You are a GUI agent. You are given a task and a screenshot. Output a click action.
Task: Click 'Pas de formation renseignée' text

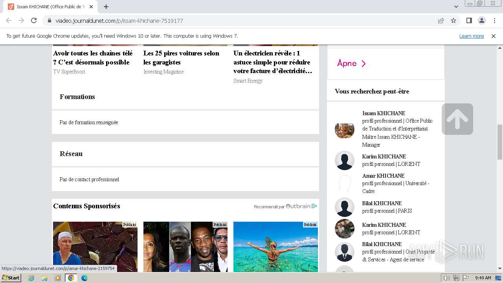pyautogui.click(x=89, y=122)
